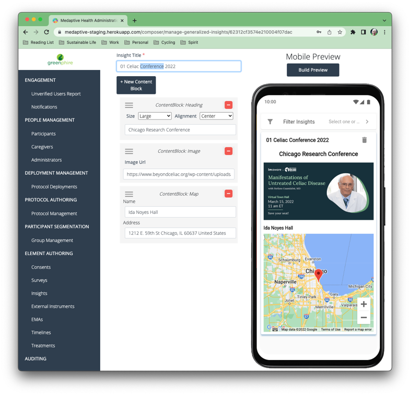The width and height of the screenshot is (410, 395).
Task: Bookmark this page with the star icon
Action: point(339,32)
